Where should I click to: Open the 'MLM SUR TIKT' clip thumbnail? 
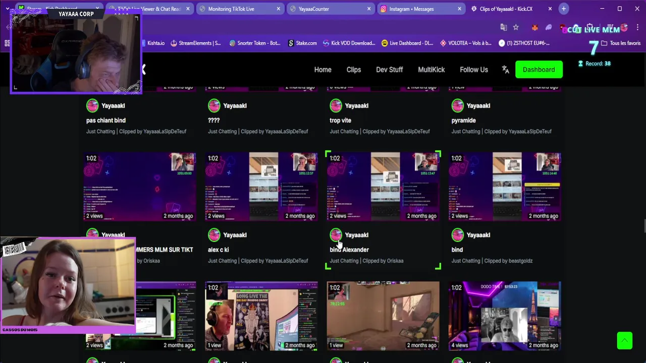tap(140, 187)
